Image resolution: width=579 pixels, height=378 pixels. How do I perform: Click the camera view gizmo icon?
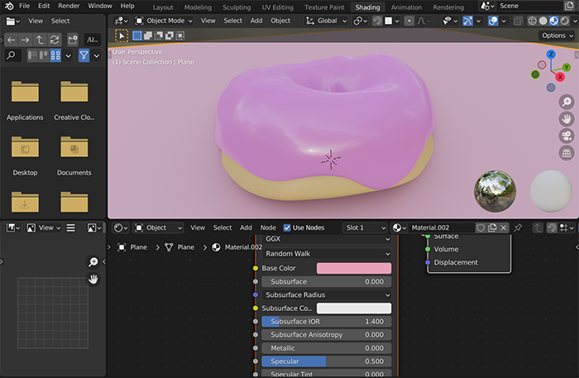pos(567,136)
